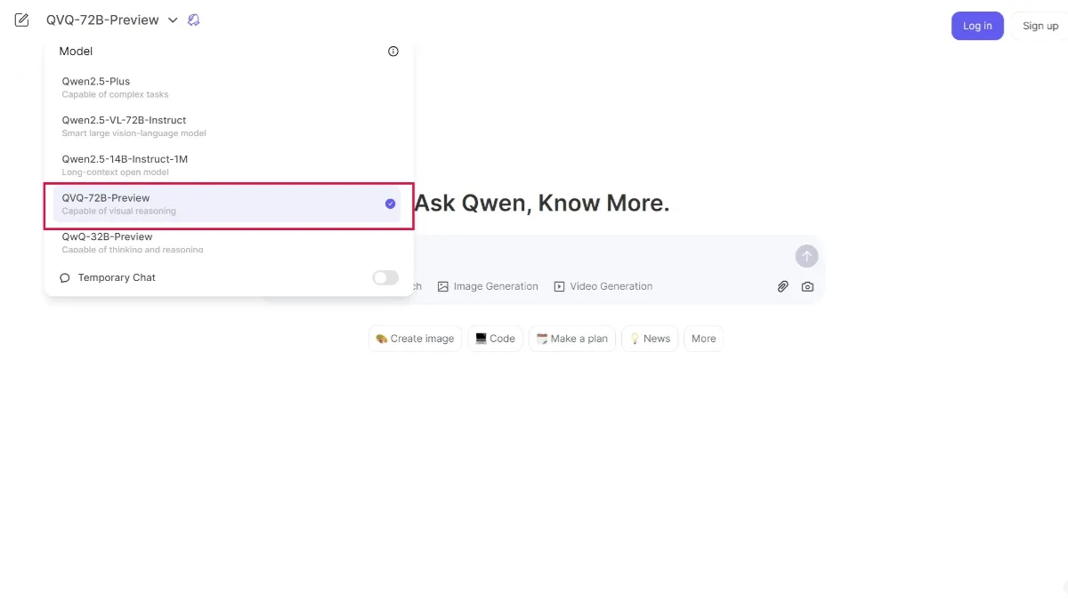
Task: Switch on the Temporary Chat toggle
Action: 385,277
